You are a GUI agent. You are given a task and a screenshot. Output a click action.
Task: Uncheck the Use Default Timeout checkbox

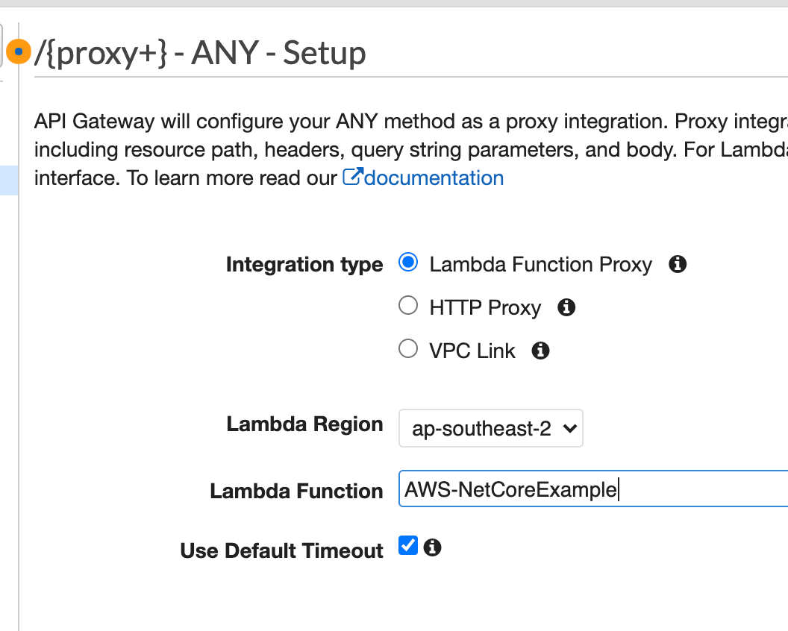[x=407, y=546]
